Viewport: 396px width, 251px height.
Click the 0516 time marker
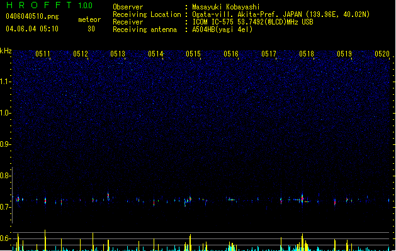231,54
